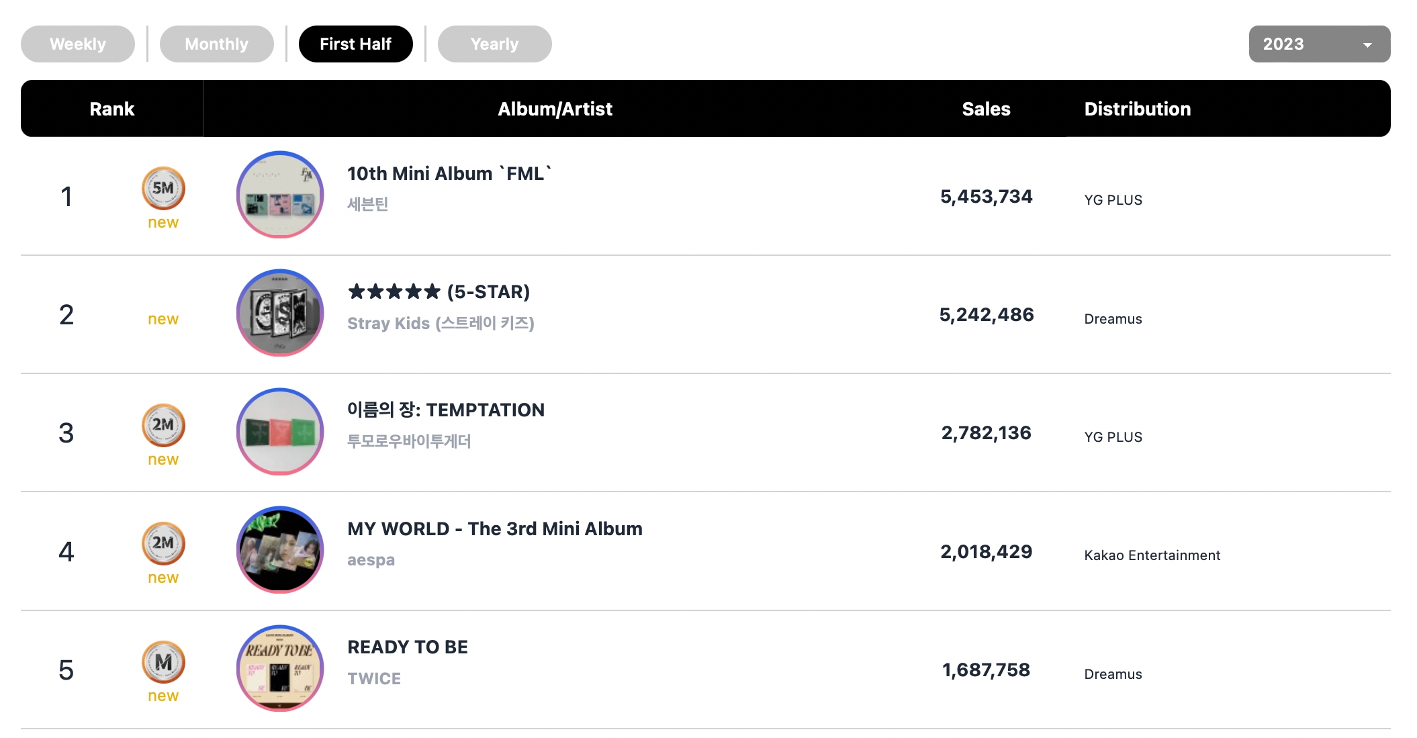This screenshot has height=738, width=1417.
Task: Click the M badge for READY TO BE
Action: point(163,662)
